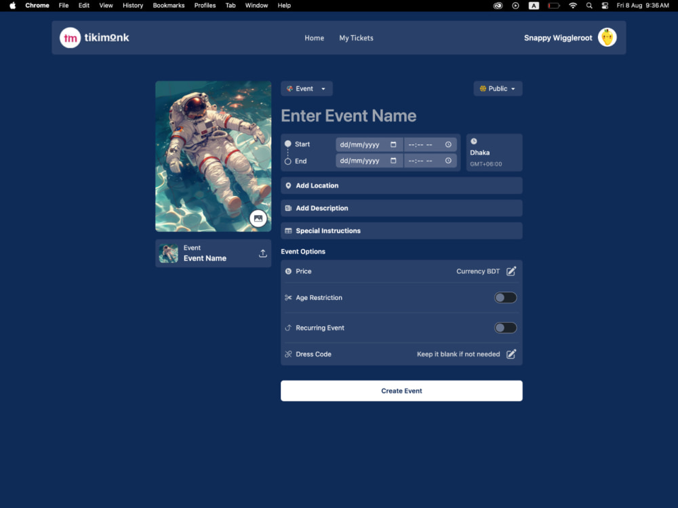
Task: Click the clock icon for Start time
Action: tap(448, 144)
